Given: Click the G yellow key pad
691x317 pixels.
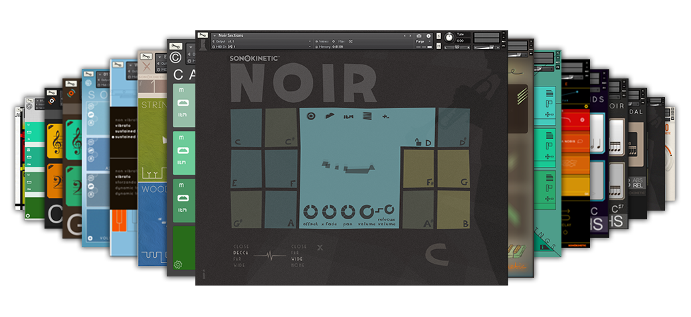Looking at the screenshot, I should coord(453,168).
